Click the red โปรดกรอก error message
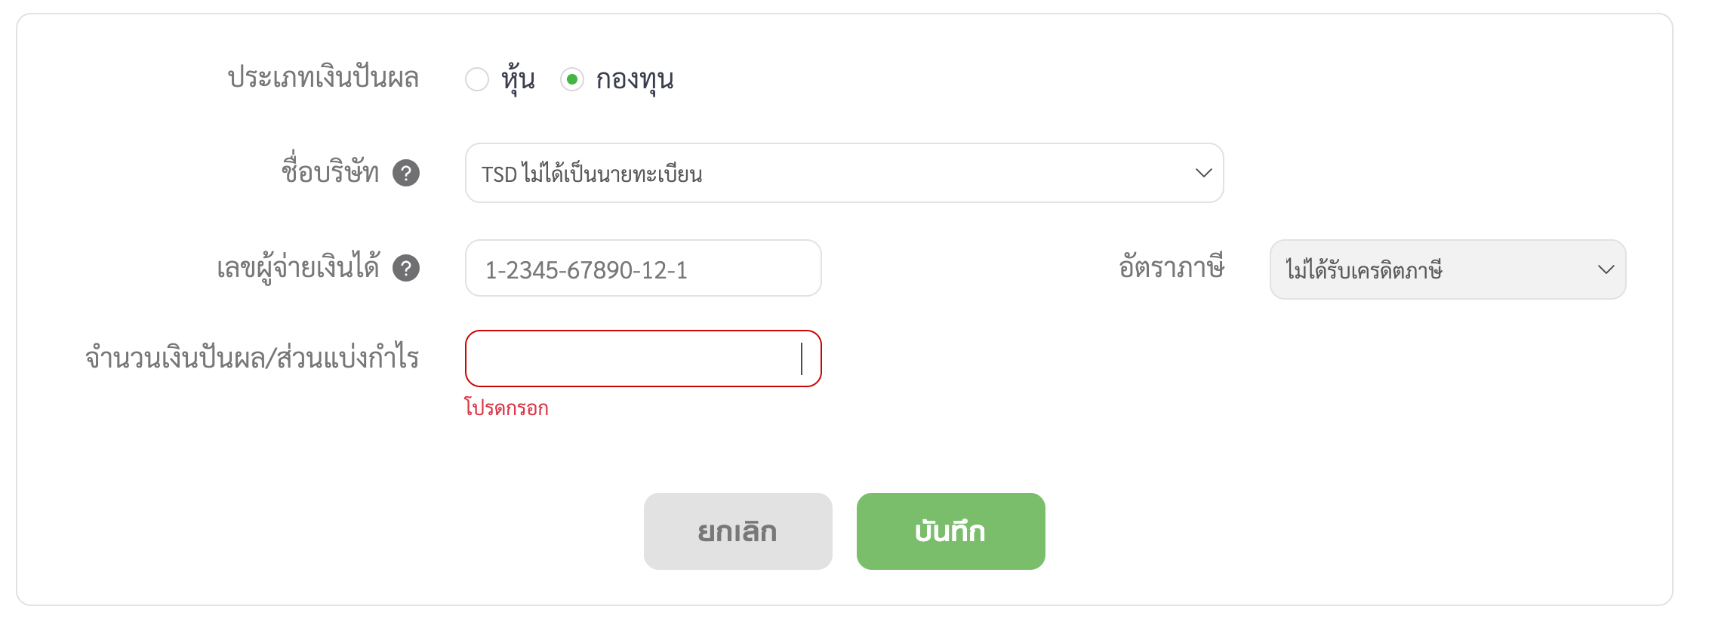Screen dimensions: 1712x634 507,408
